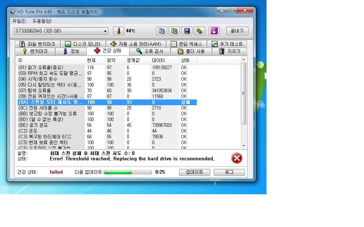364x227 pixels.
Task: Switch to the 자동 소음 관리(AAM) tab
Action: point(136,44)
